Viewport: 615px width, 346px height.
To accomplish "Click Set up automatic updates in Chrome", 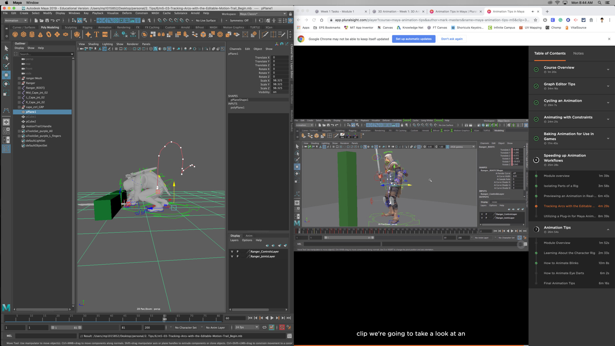I will pos(414,39).
